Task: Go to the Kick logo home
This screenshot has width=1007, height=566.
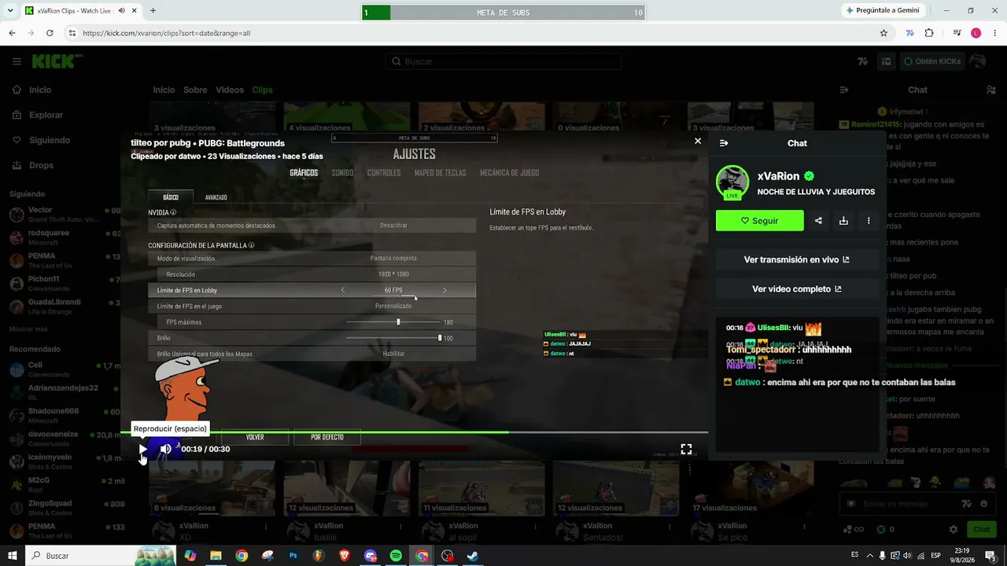Action: (x=57, y=61)
